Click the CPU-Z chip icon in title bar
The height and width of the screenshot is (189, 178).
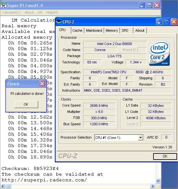[59, 22]
